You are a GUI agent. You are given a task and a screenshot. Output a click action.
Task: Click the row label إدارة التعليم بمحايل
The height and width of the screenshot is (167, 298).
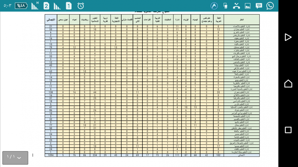[x=242, y=47]
